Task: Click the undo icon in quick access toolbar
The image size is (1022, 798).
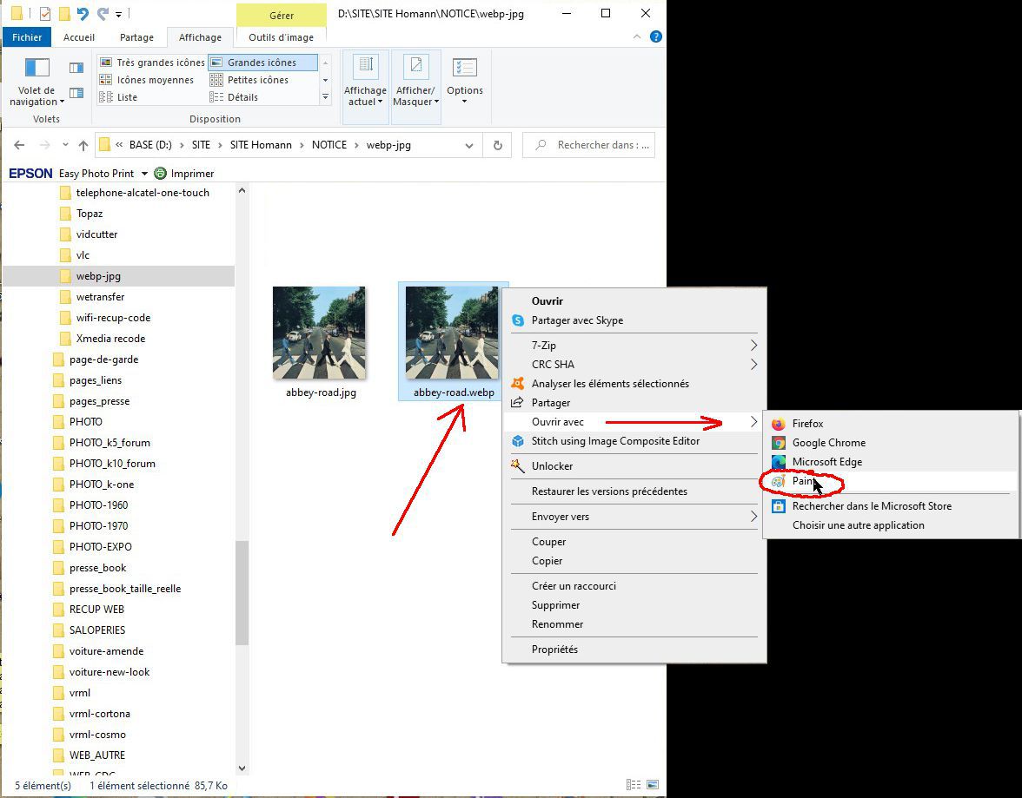Action: 83,14
